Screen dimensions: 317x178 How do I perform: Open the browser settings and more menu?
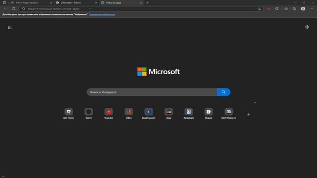[x=312, y=9]
